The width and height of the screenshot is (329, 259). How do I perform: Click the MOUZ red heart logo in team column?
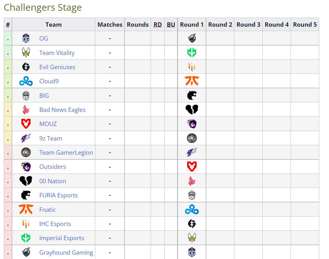click(x=26, y=124)
